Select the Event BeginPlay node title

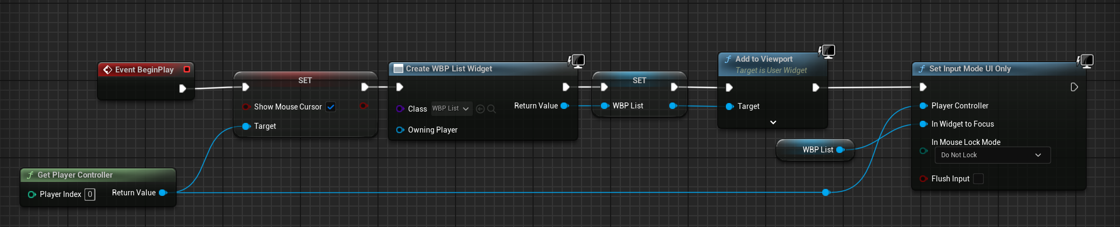coord(144,70)
